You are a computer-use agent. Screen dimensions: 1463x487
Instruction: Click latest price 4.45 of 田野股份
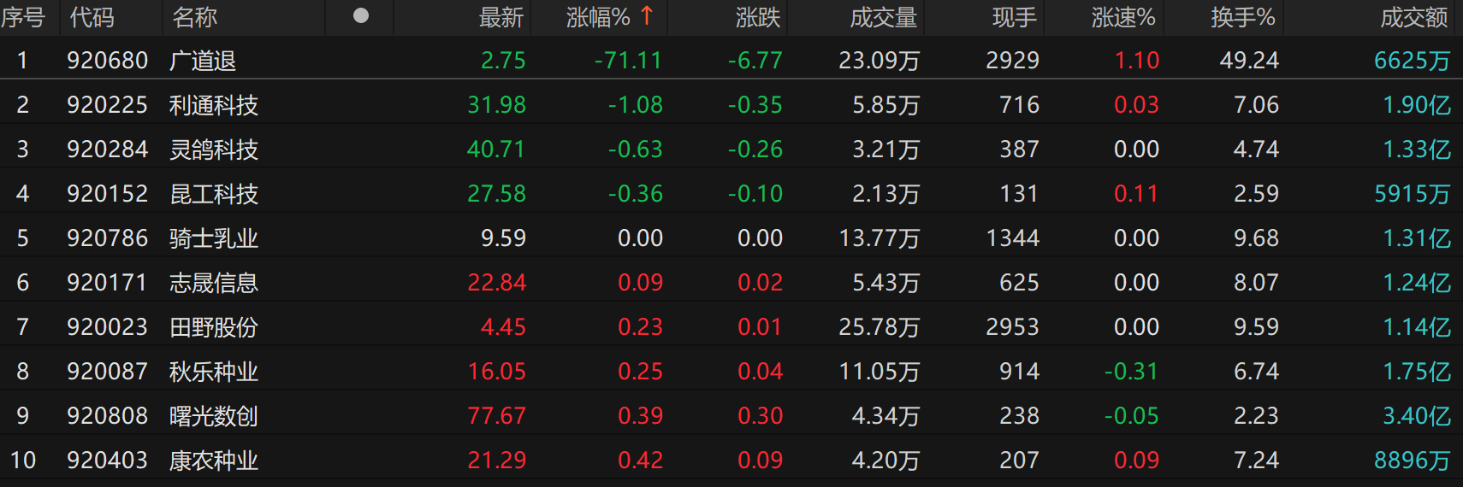503,327
